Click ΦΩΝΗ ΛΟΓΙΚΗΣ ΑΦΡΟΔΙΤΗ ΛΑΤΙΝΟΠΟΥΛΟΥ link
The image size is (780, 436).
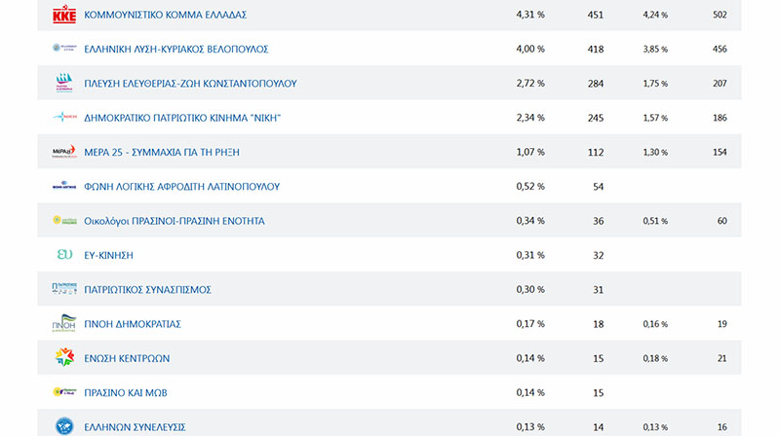pyautogui.click(x=182, y=187)
